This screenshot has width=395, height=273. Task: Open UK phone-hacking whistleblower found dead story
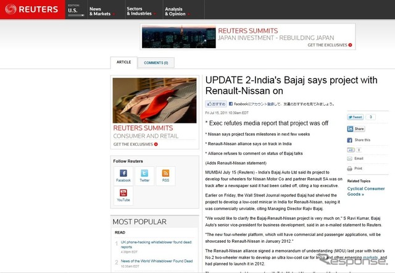coord(156,245)
